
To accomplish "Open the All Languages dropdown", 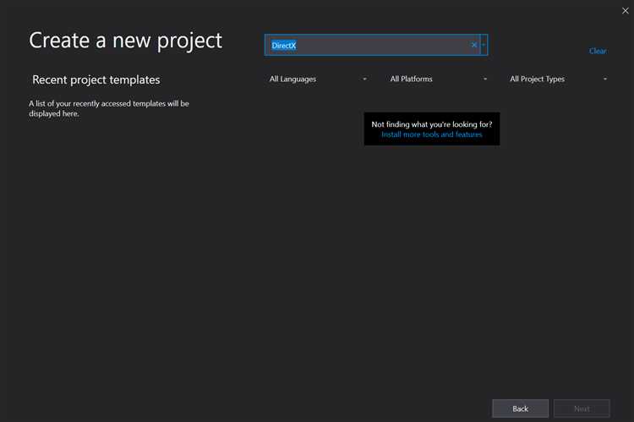I will (318, 79).
